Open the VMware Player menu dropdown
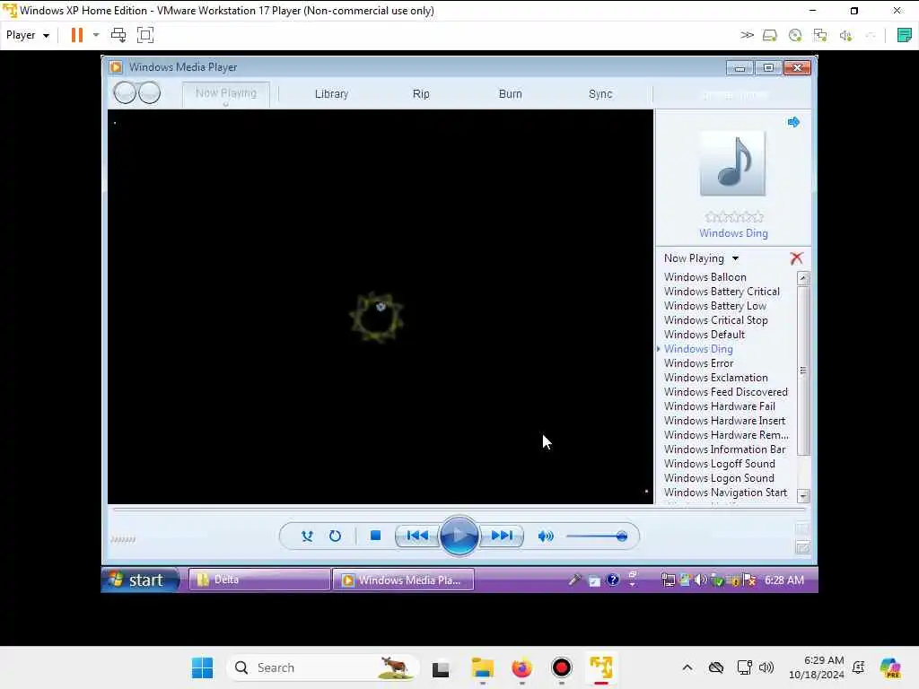919x689 pixels. pos(28,35)
